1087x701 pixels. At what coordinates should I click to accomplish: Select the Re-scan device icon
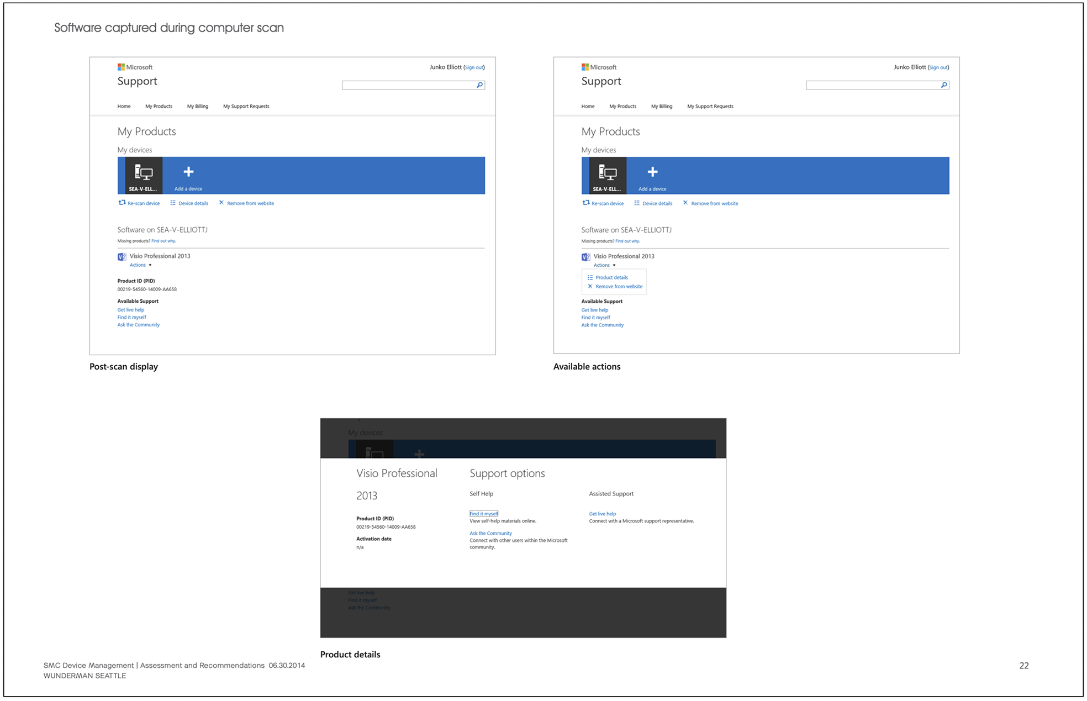click(x=121, y=202)
